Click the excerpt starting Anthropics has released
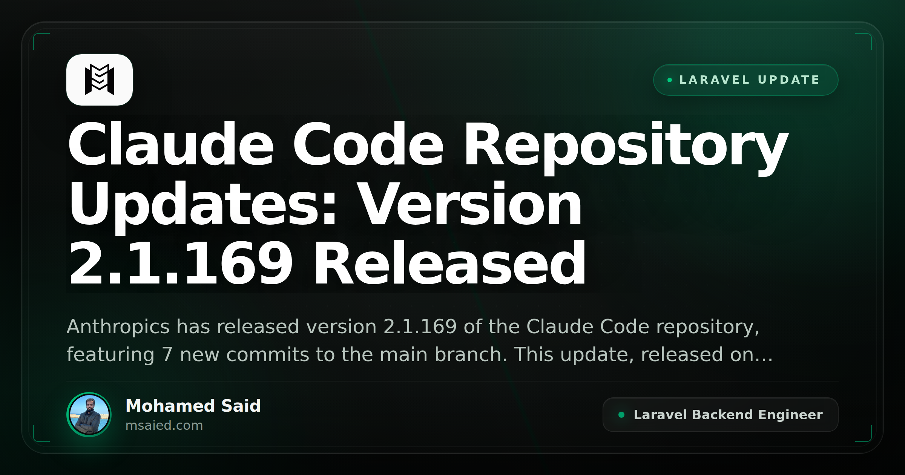This screenshot has height=475, width=905. click(x=420, y=340)
